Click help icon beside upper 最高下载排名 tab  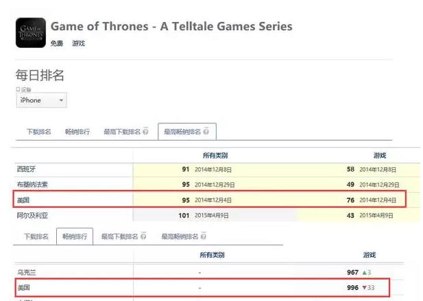pos(145,132)
